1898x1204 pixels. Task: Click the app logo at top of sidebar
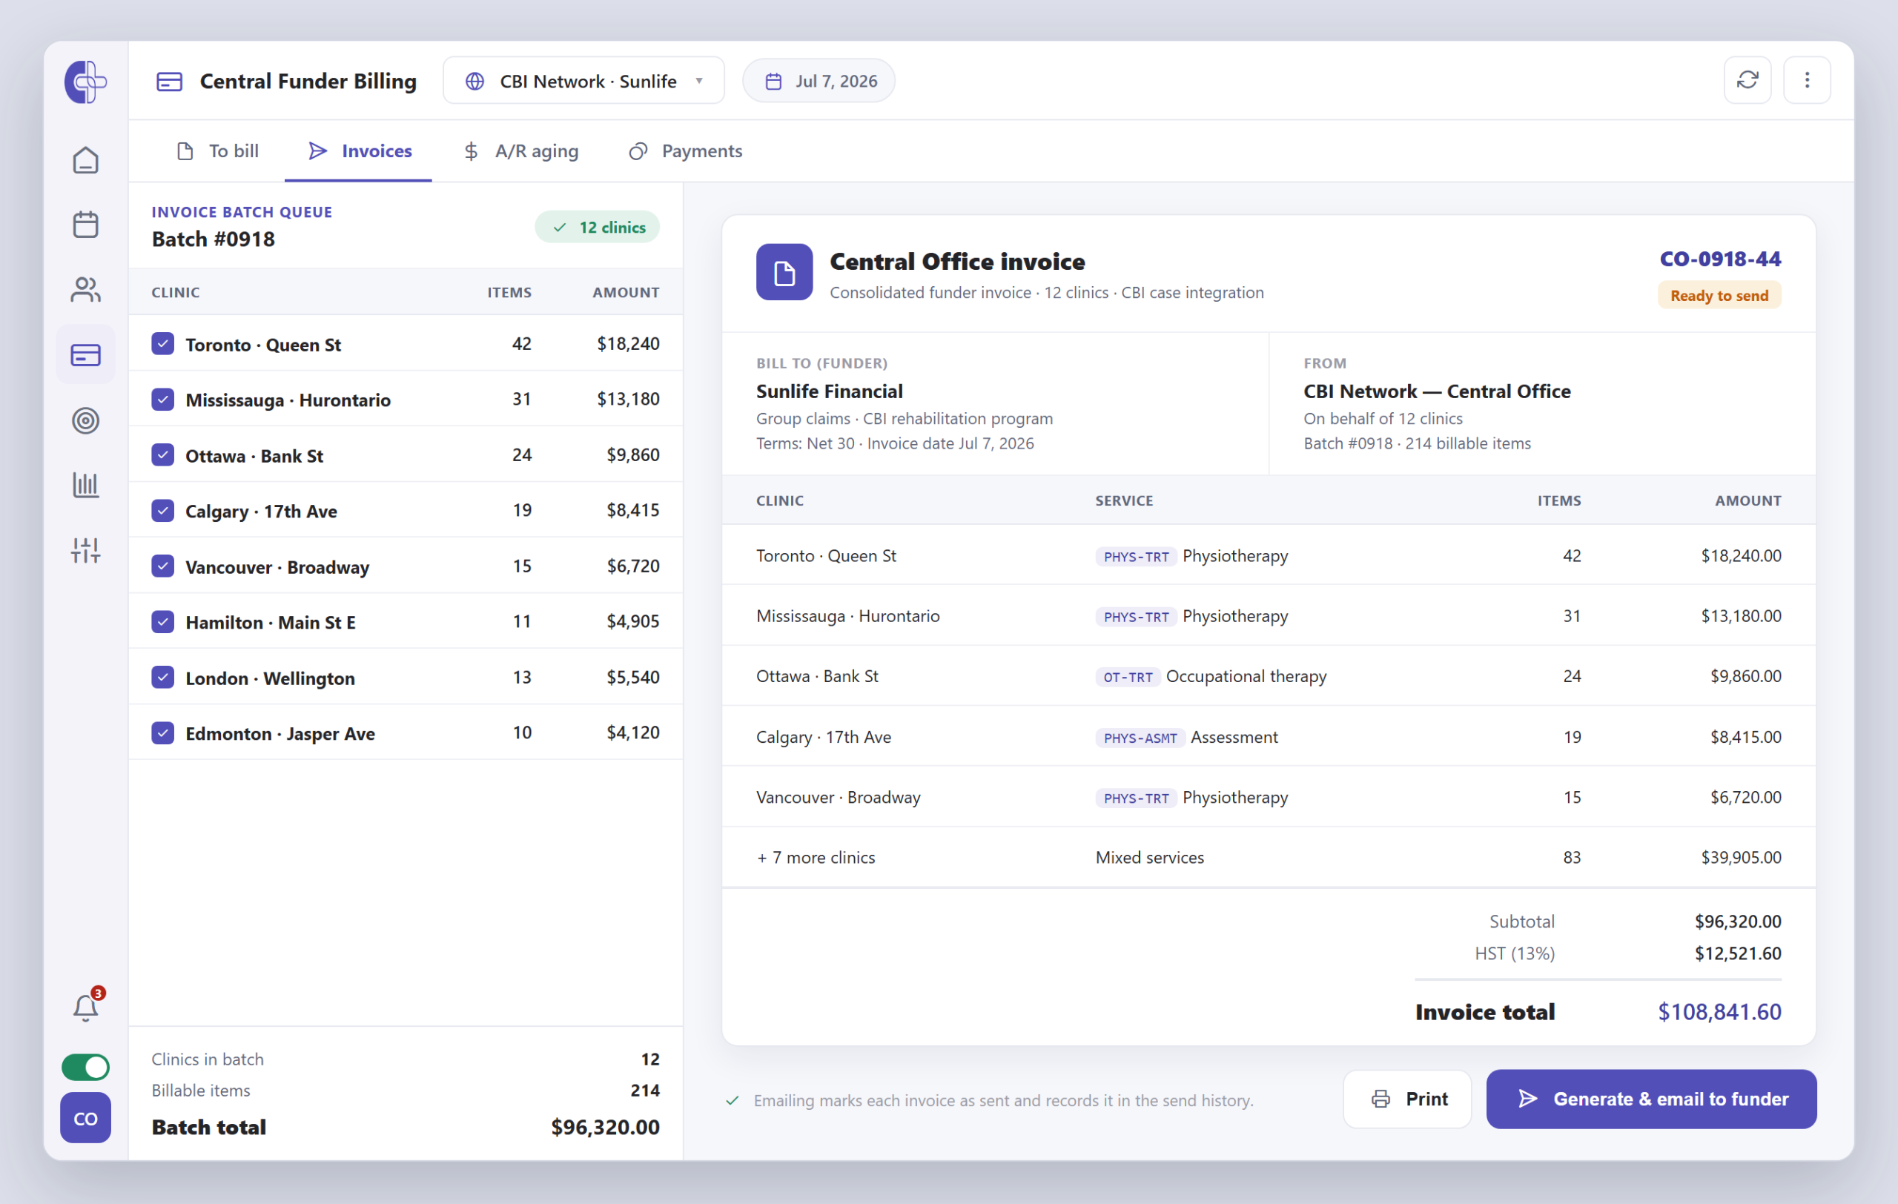pyautogui.click(x=85, y=81)
